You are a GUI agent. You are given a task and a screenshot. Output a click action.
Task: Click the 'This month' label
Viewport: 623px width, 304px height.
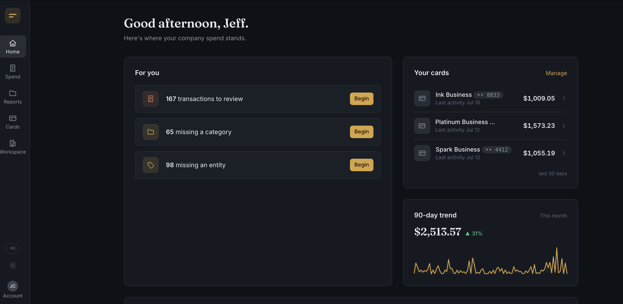click(553, 216)
